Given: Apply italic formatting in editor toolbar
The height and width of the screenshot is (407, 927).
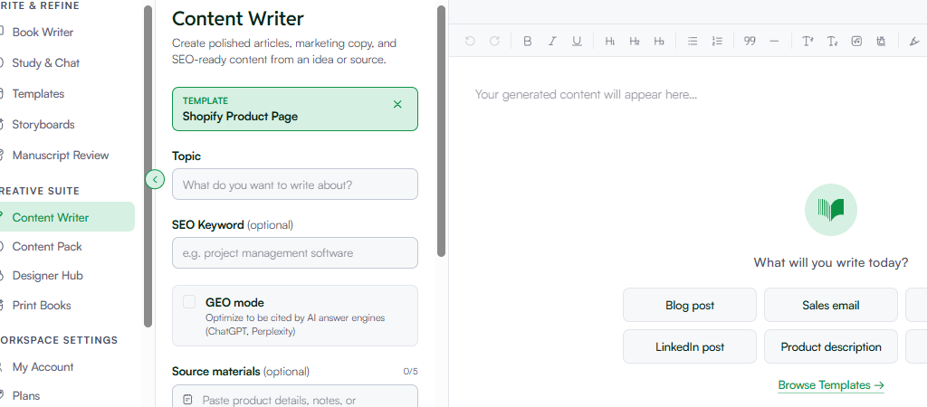Looking at the screenshot, I should pos(552,41).
